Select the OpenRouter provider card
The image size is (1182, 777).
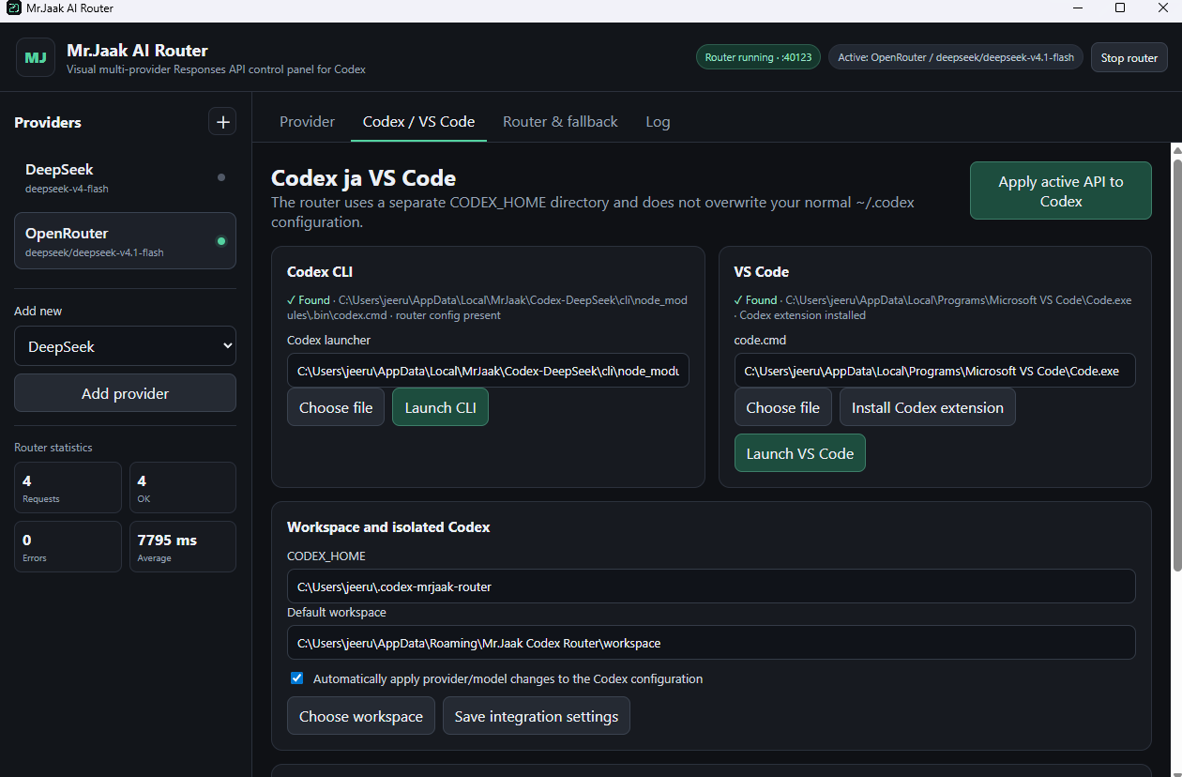[x=125, y=241]
